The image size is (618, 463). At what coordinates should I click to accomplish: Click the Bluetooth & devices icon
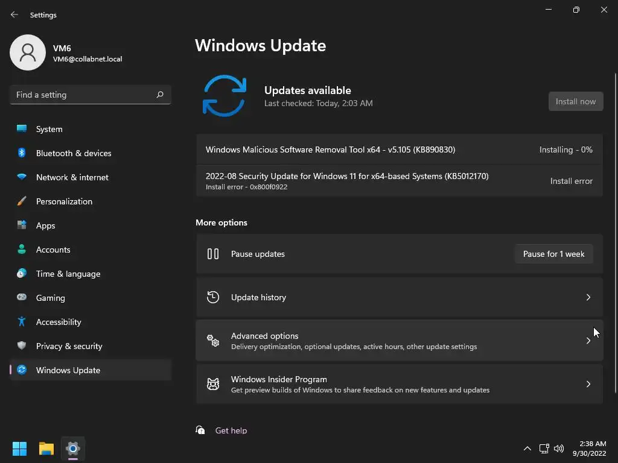(x=22, y=153)
